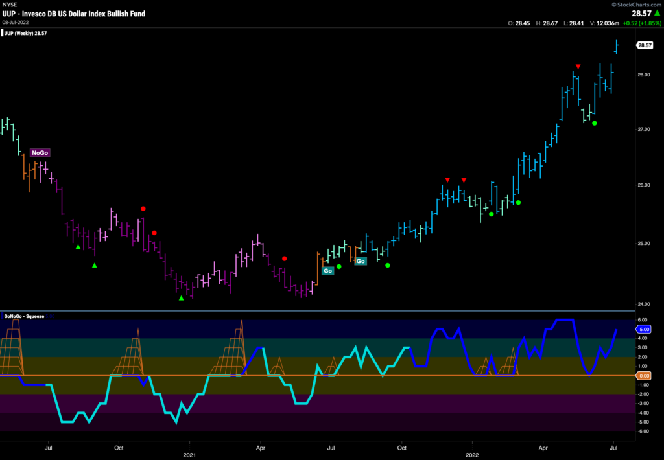
Task: Select the 25.00 price axis label
Action: [644, 244]
